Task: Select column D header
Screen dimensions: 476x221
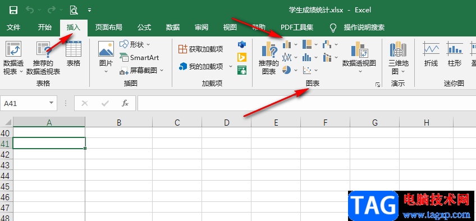Action: point(227,122)
